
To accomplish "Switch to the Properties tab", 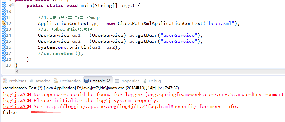I will pyautogui.click(x=127, y=81).
